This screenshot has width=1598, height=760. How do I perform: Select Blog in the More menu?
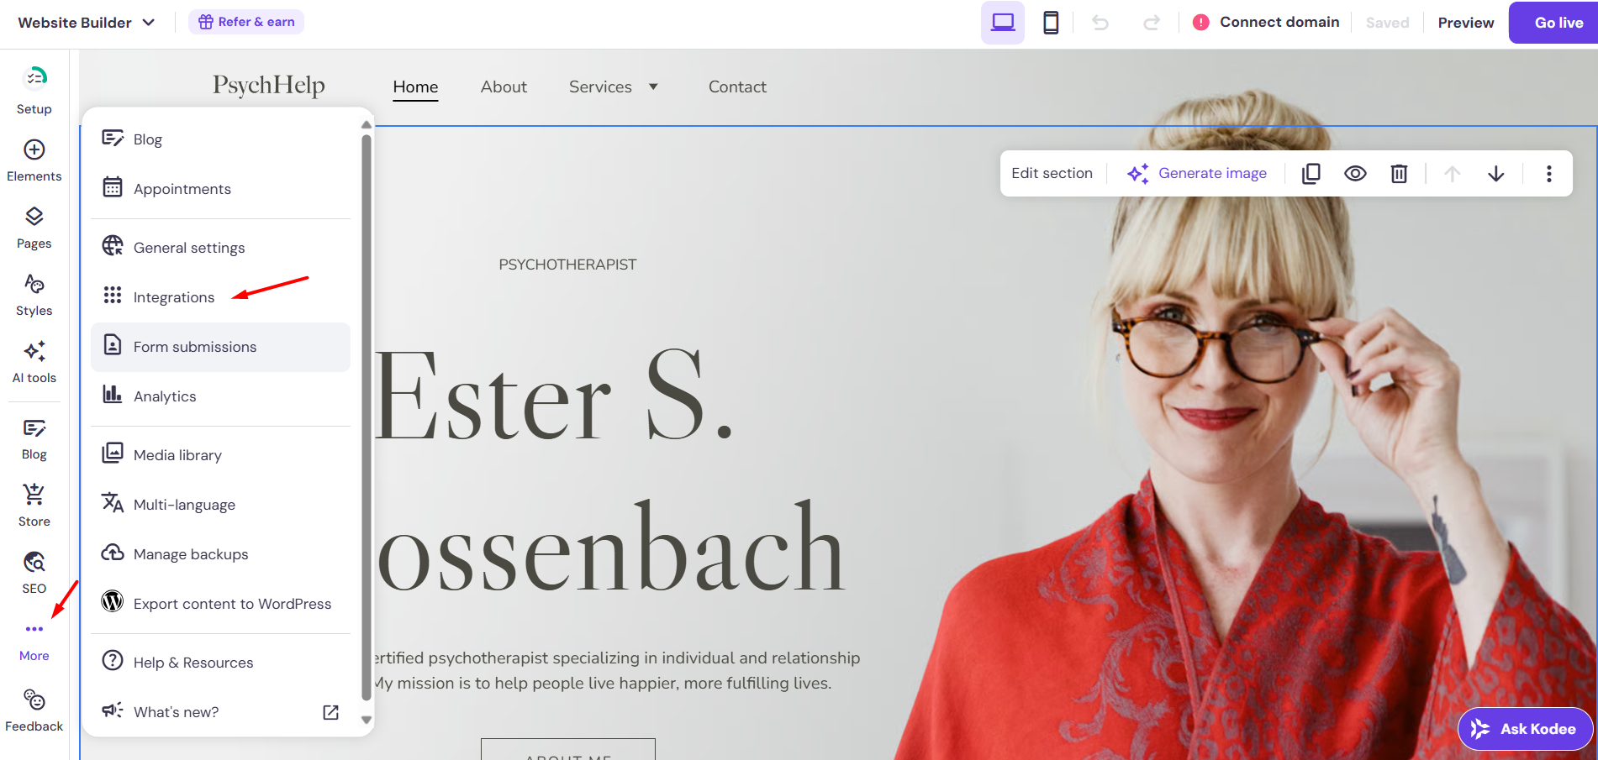click(x=220, y=139)
